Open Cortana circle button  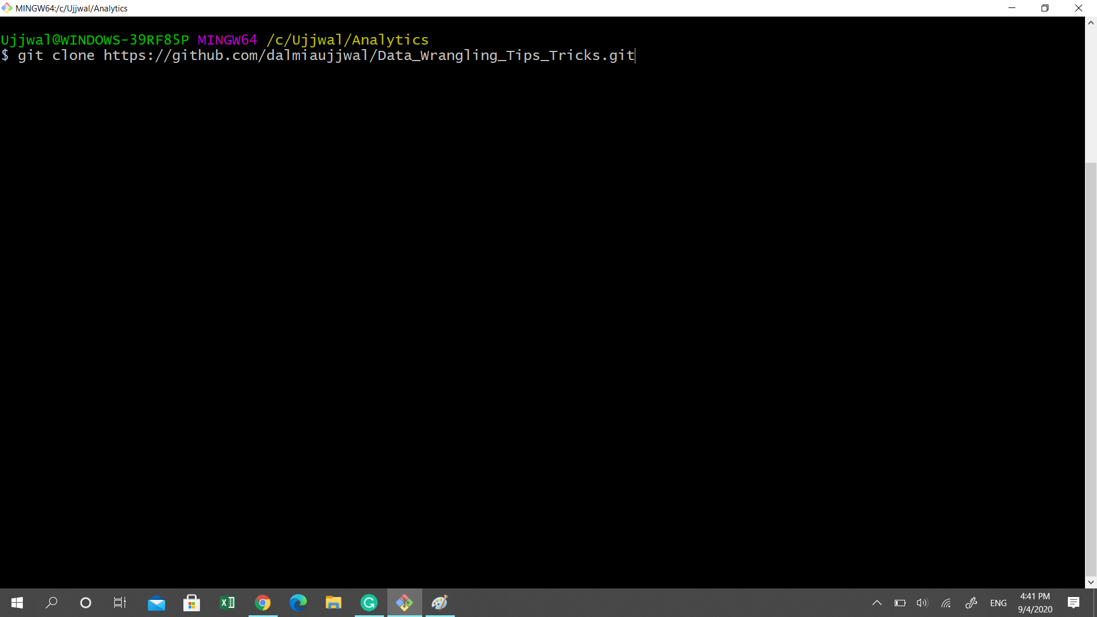point(86,603)
